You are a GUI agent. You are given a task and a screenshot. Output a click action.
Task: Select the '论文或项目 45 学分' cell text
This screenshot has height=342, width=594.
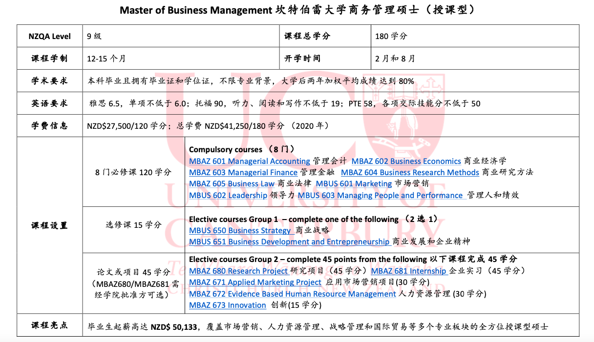tap(133, 272)
